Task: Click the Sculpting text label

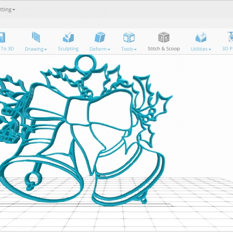Action: click(68, 49)
